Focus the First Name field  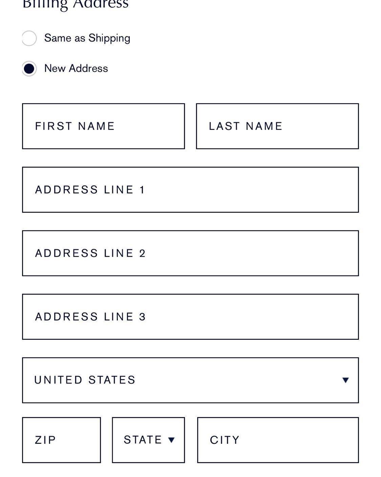click(x=103, y=126)
